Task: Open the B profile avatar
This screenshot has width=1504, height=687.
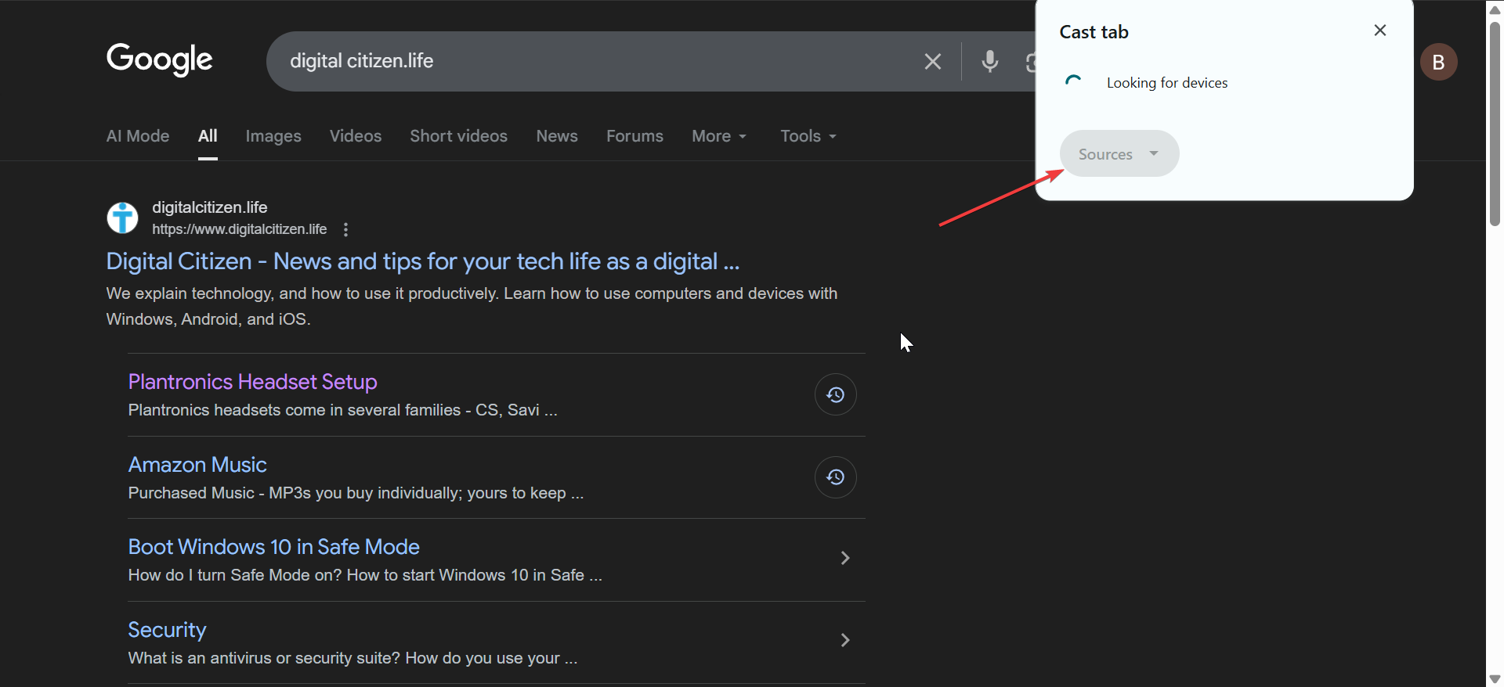Action: [x=1438, y=63]
